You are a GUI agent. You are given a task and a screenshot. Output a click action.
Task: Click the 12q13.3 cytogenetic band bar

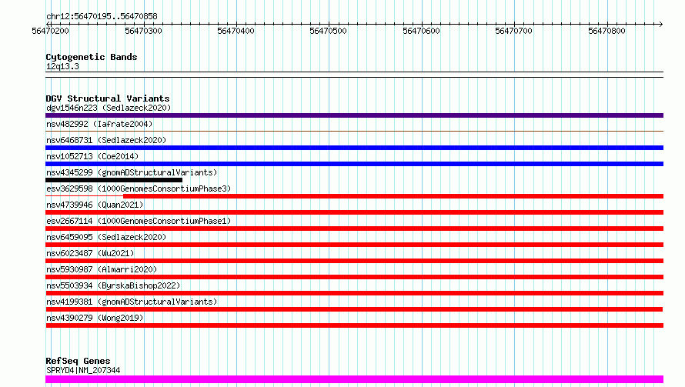pos(354,75)
